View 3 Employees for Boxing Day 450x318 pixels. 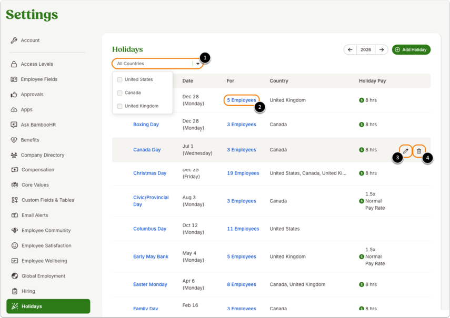coord(242,125)
